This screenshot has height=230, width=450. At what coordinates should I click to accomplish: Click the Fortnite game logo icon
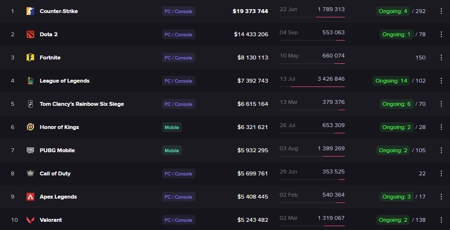(x=30, y=57)
